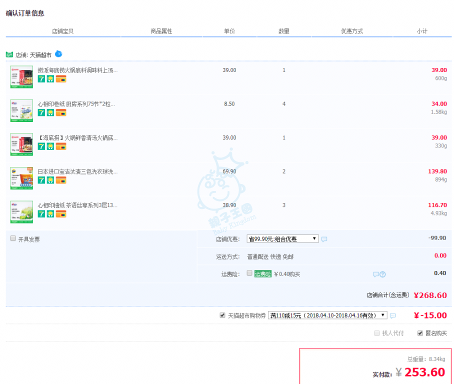454x384 pixels.
Task: Click the 心相印抽纸 product thumbnail image
Action: tap(21, 211)
